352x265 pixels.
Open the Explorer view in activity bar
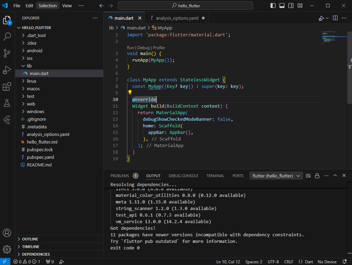click(x=7, y=20)
